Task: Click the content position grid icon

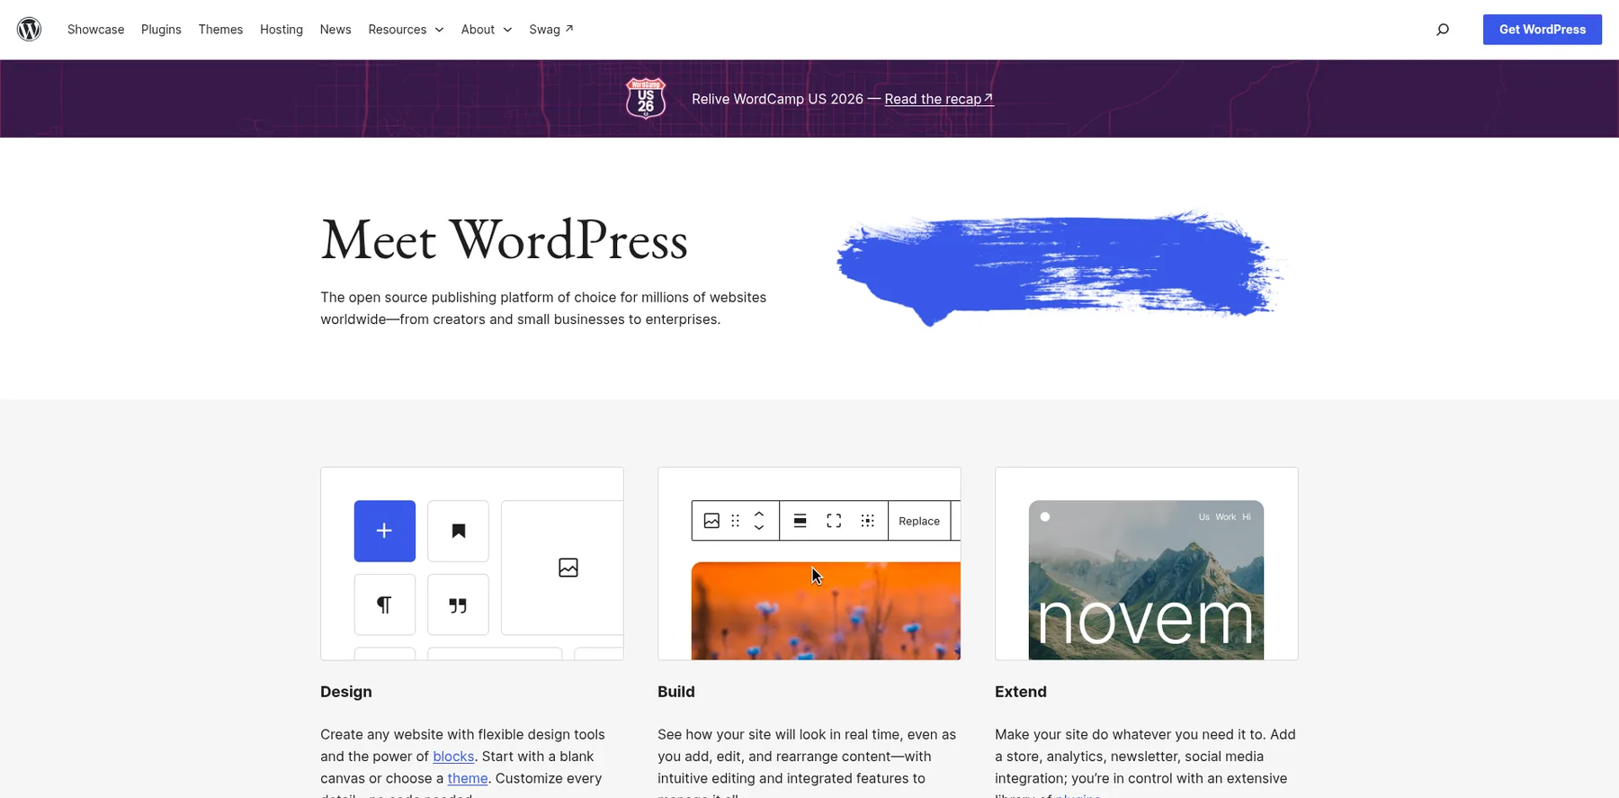Action: (868, 521)
